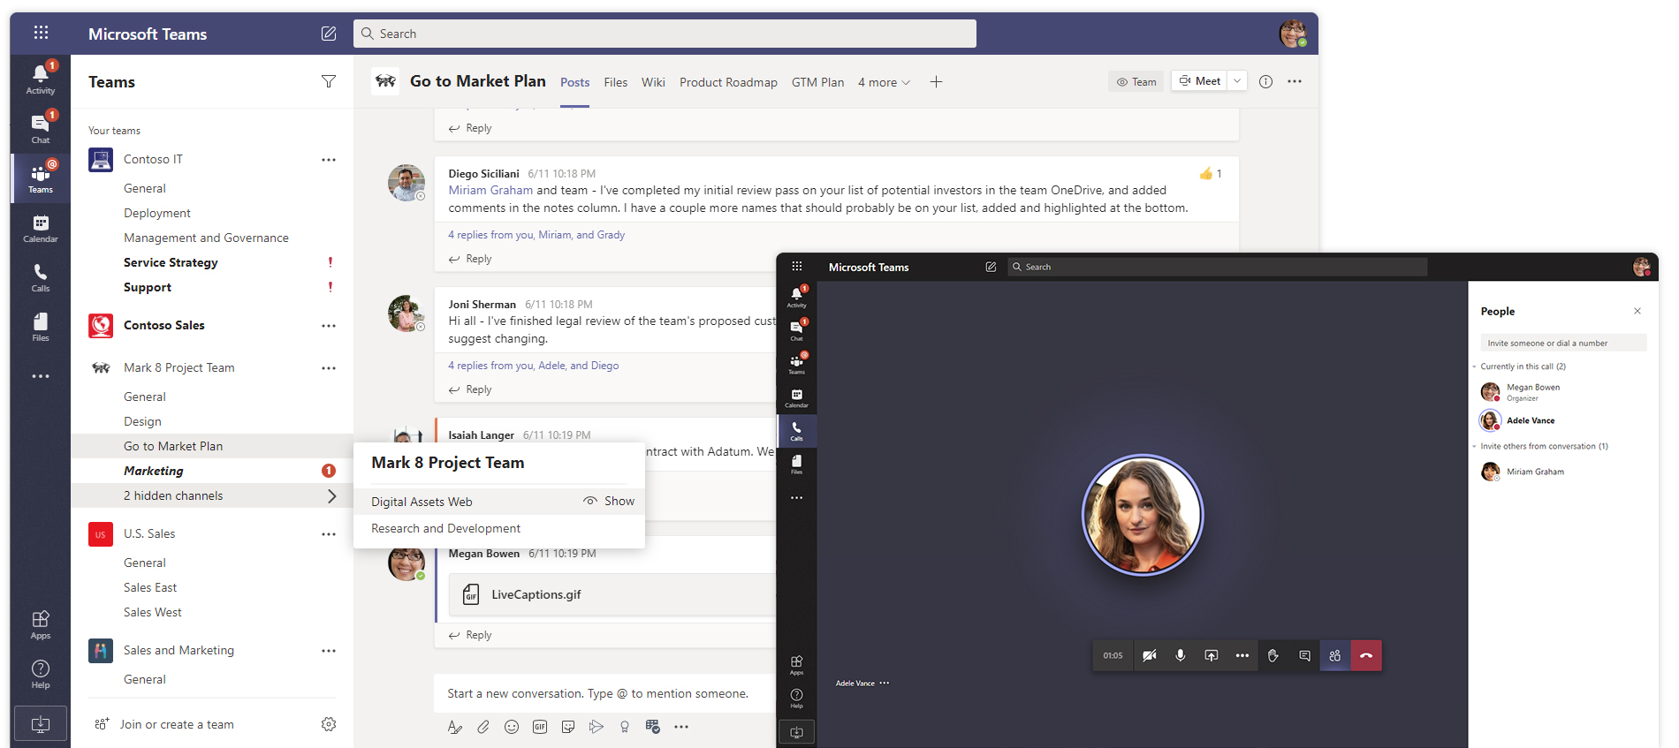Viewport: 1679px width, 748px height.
Task: Open the Format text tool in compose box
Action: click(x=455, y=727)
